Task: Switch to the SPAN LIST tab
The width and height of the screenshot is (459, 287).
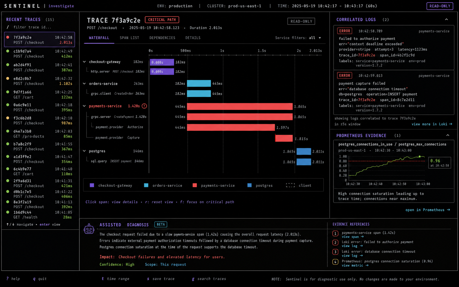Action: (x=129, y=38)
